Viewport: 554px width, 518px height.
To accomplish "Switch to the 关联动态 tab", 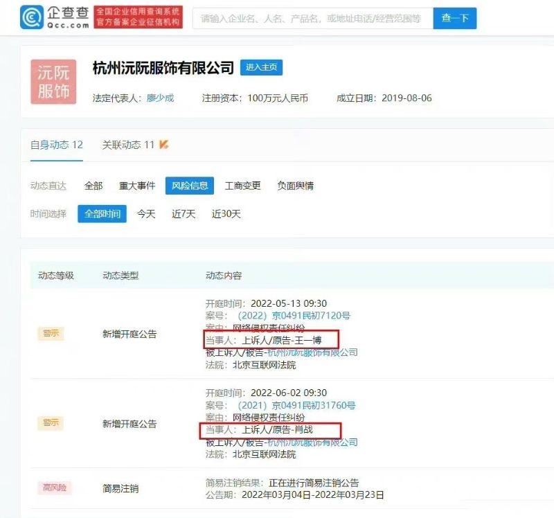I will pos(128,145).
